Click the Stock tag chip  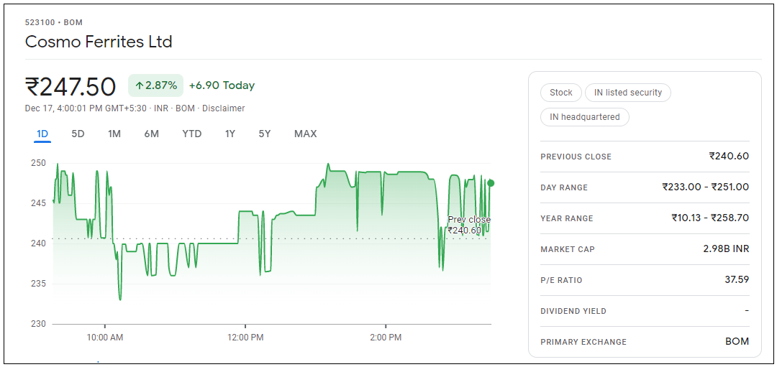561,93
